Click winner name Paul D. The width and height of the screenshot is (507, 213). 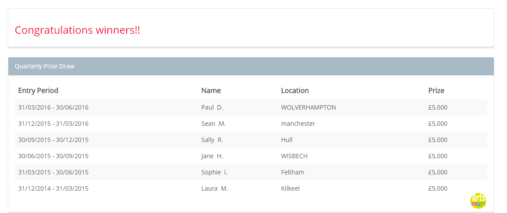(x=212, y=107)
